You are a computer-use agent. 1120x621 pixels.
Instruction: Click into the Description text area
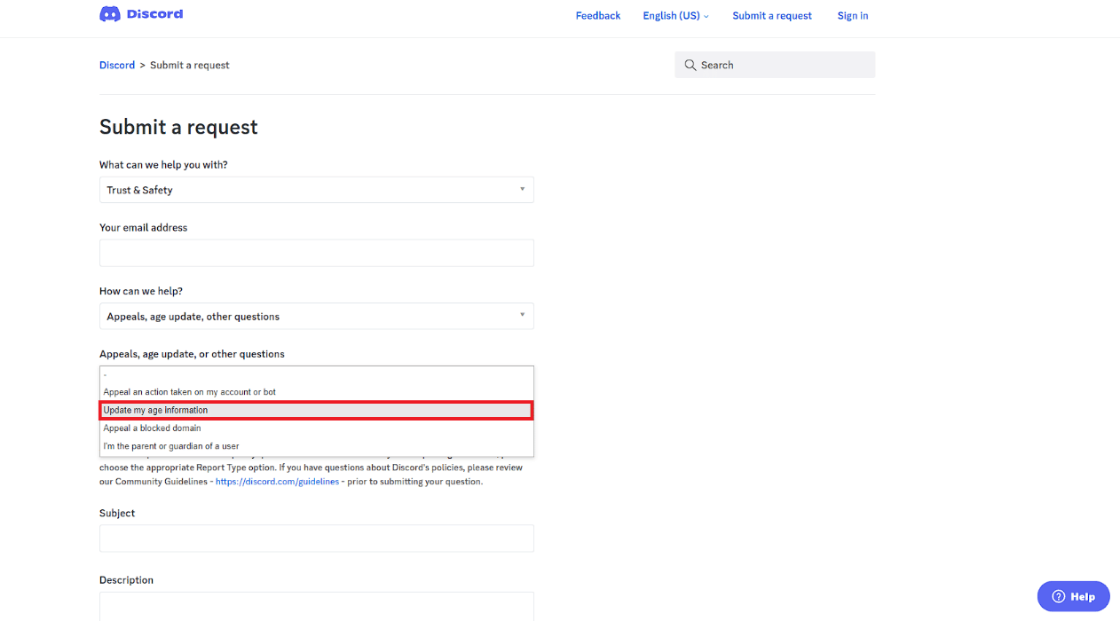click(316, 607)
